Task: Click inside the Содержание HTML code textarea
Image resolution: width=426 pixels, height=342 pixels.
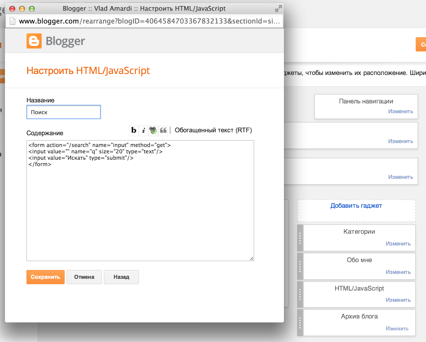Action: coord(140,201)
